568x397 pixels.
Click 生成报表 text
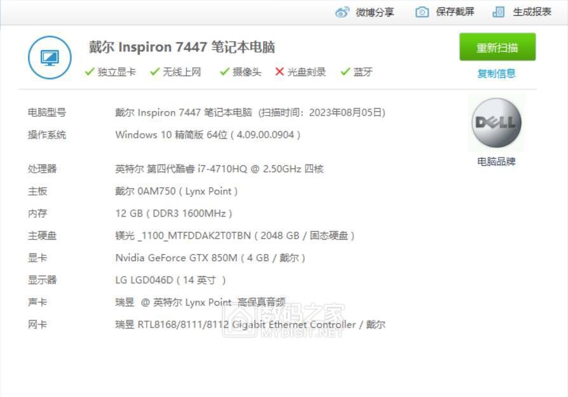tap(532, 12)
